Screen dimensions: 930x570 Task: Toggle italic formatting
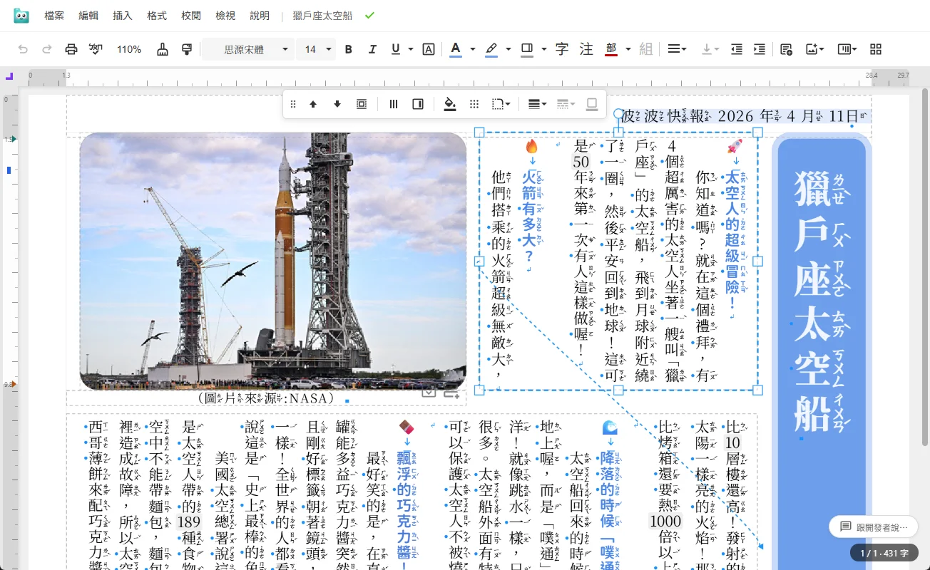point(372,49)
